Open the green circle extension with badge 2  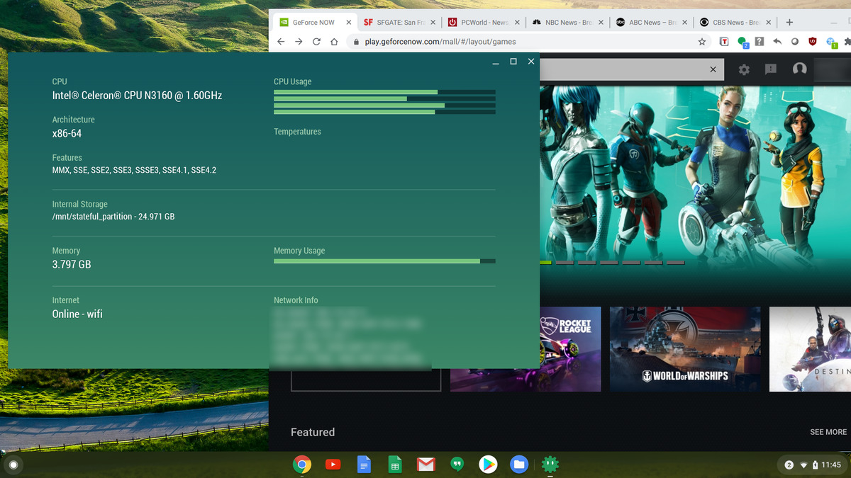(742, 42)
